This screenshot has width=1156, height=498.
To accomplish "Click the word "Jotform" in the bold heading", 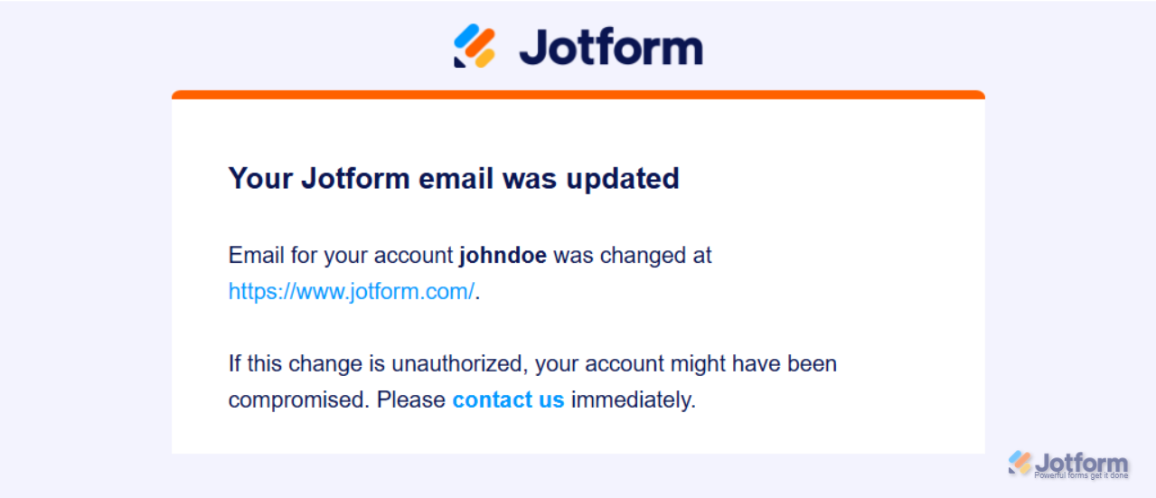I will pyautogui.click(x=356, y=178).
